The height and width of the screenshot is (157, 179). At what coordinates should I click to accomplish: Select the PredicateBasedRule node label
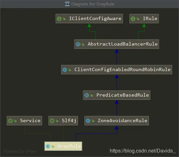coord(123,95)
